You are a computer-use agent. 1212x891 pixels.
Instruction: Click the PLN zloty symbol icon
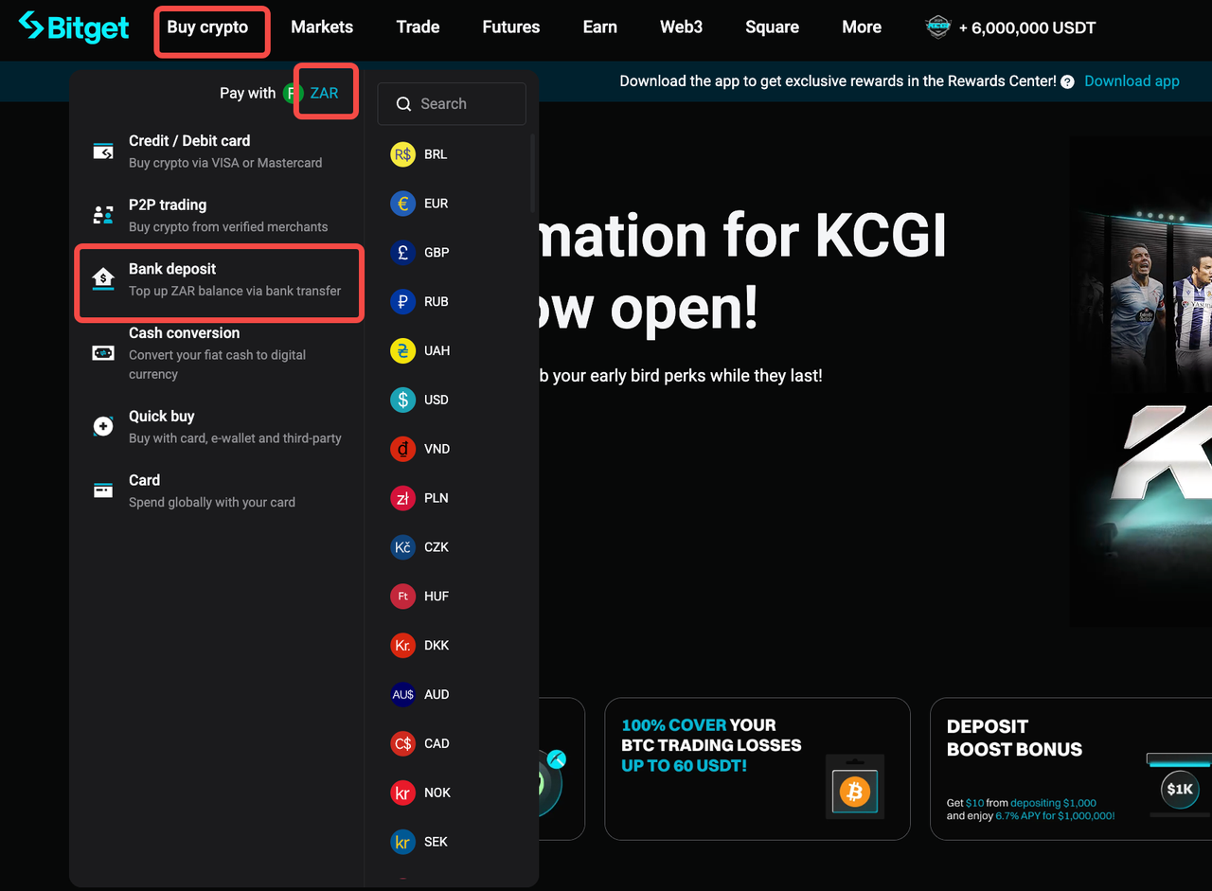402,498
